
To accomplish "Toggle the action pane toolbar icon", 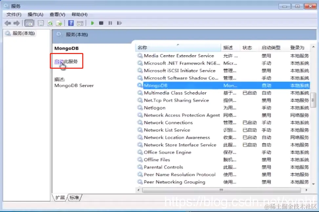I will click(80, 23).
